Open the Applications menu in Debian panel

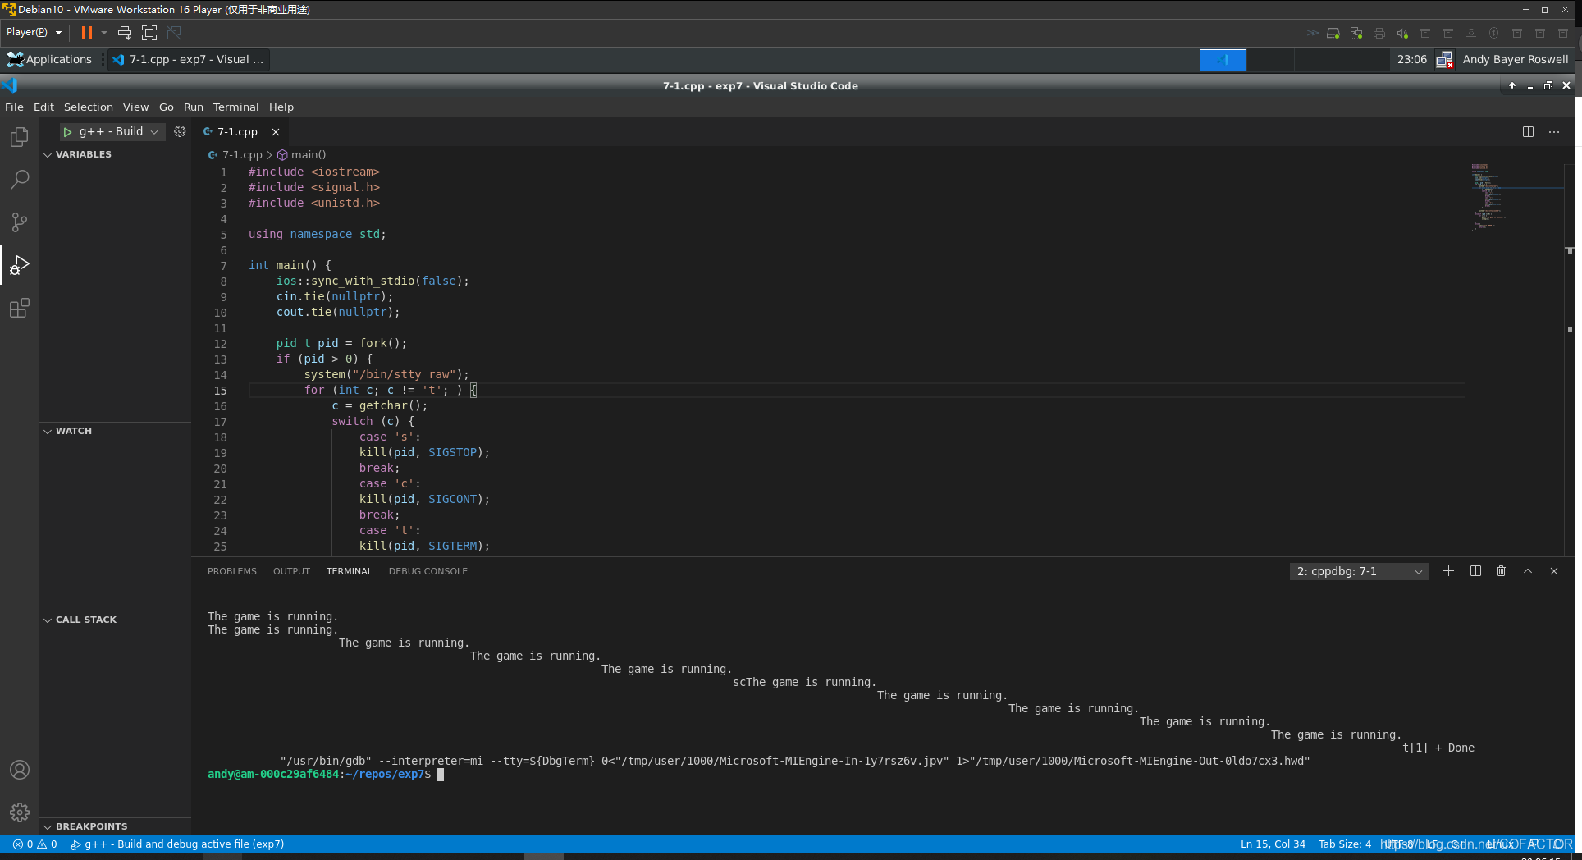pos(49,59)
